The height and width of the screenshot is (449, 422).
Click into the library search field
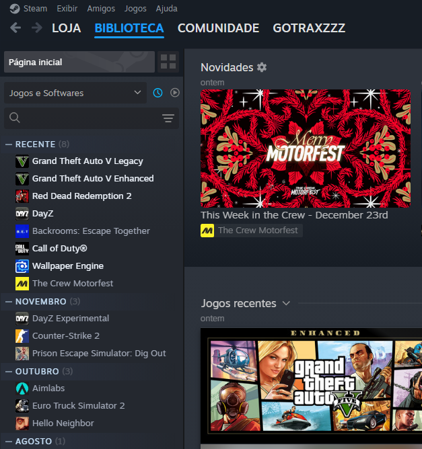[91, 118]
